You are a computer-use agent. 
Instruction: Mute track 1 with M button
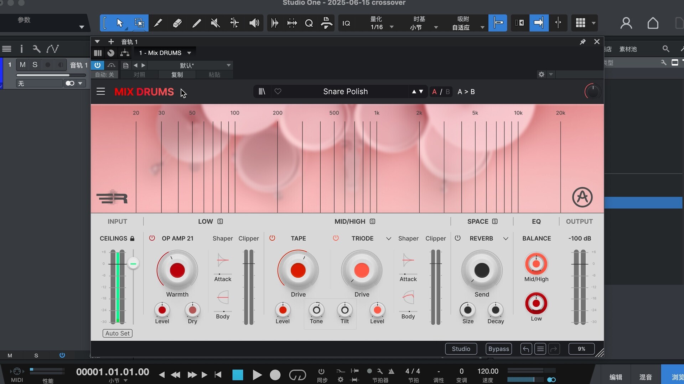click(x=22, y=65)
